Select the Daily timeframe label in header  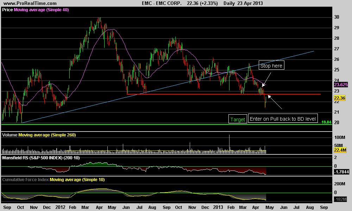[229, 4]
